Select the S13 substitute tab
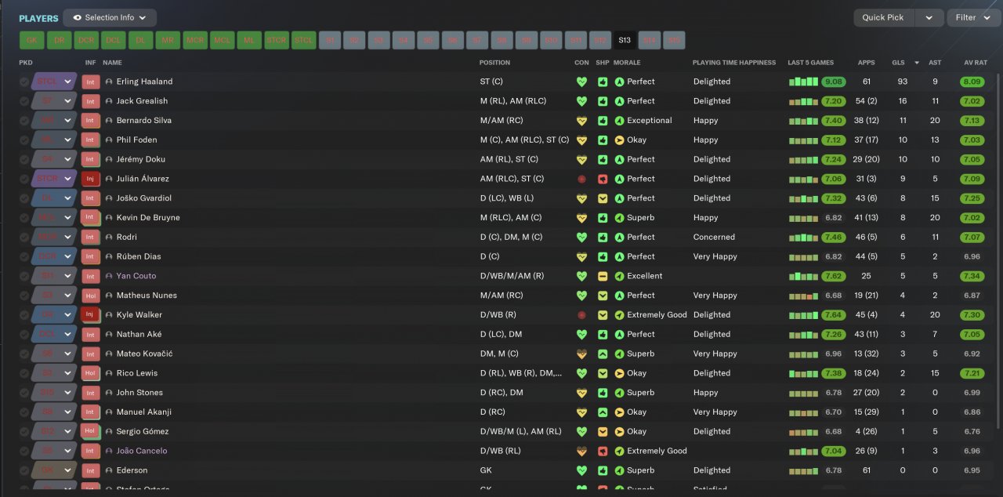 (x=625, y=40)
